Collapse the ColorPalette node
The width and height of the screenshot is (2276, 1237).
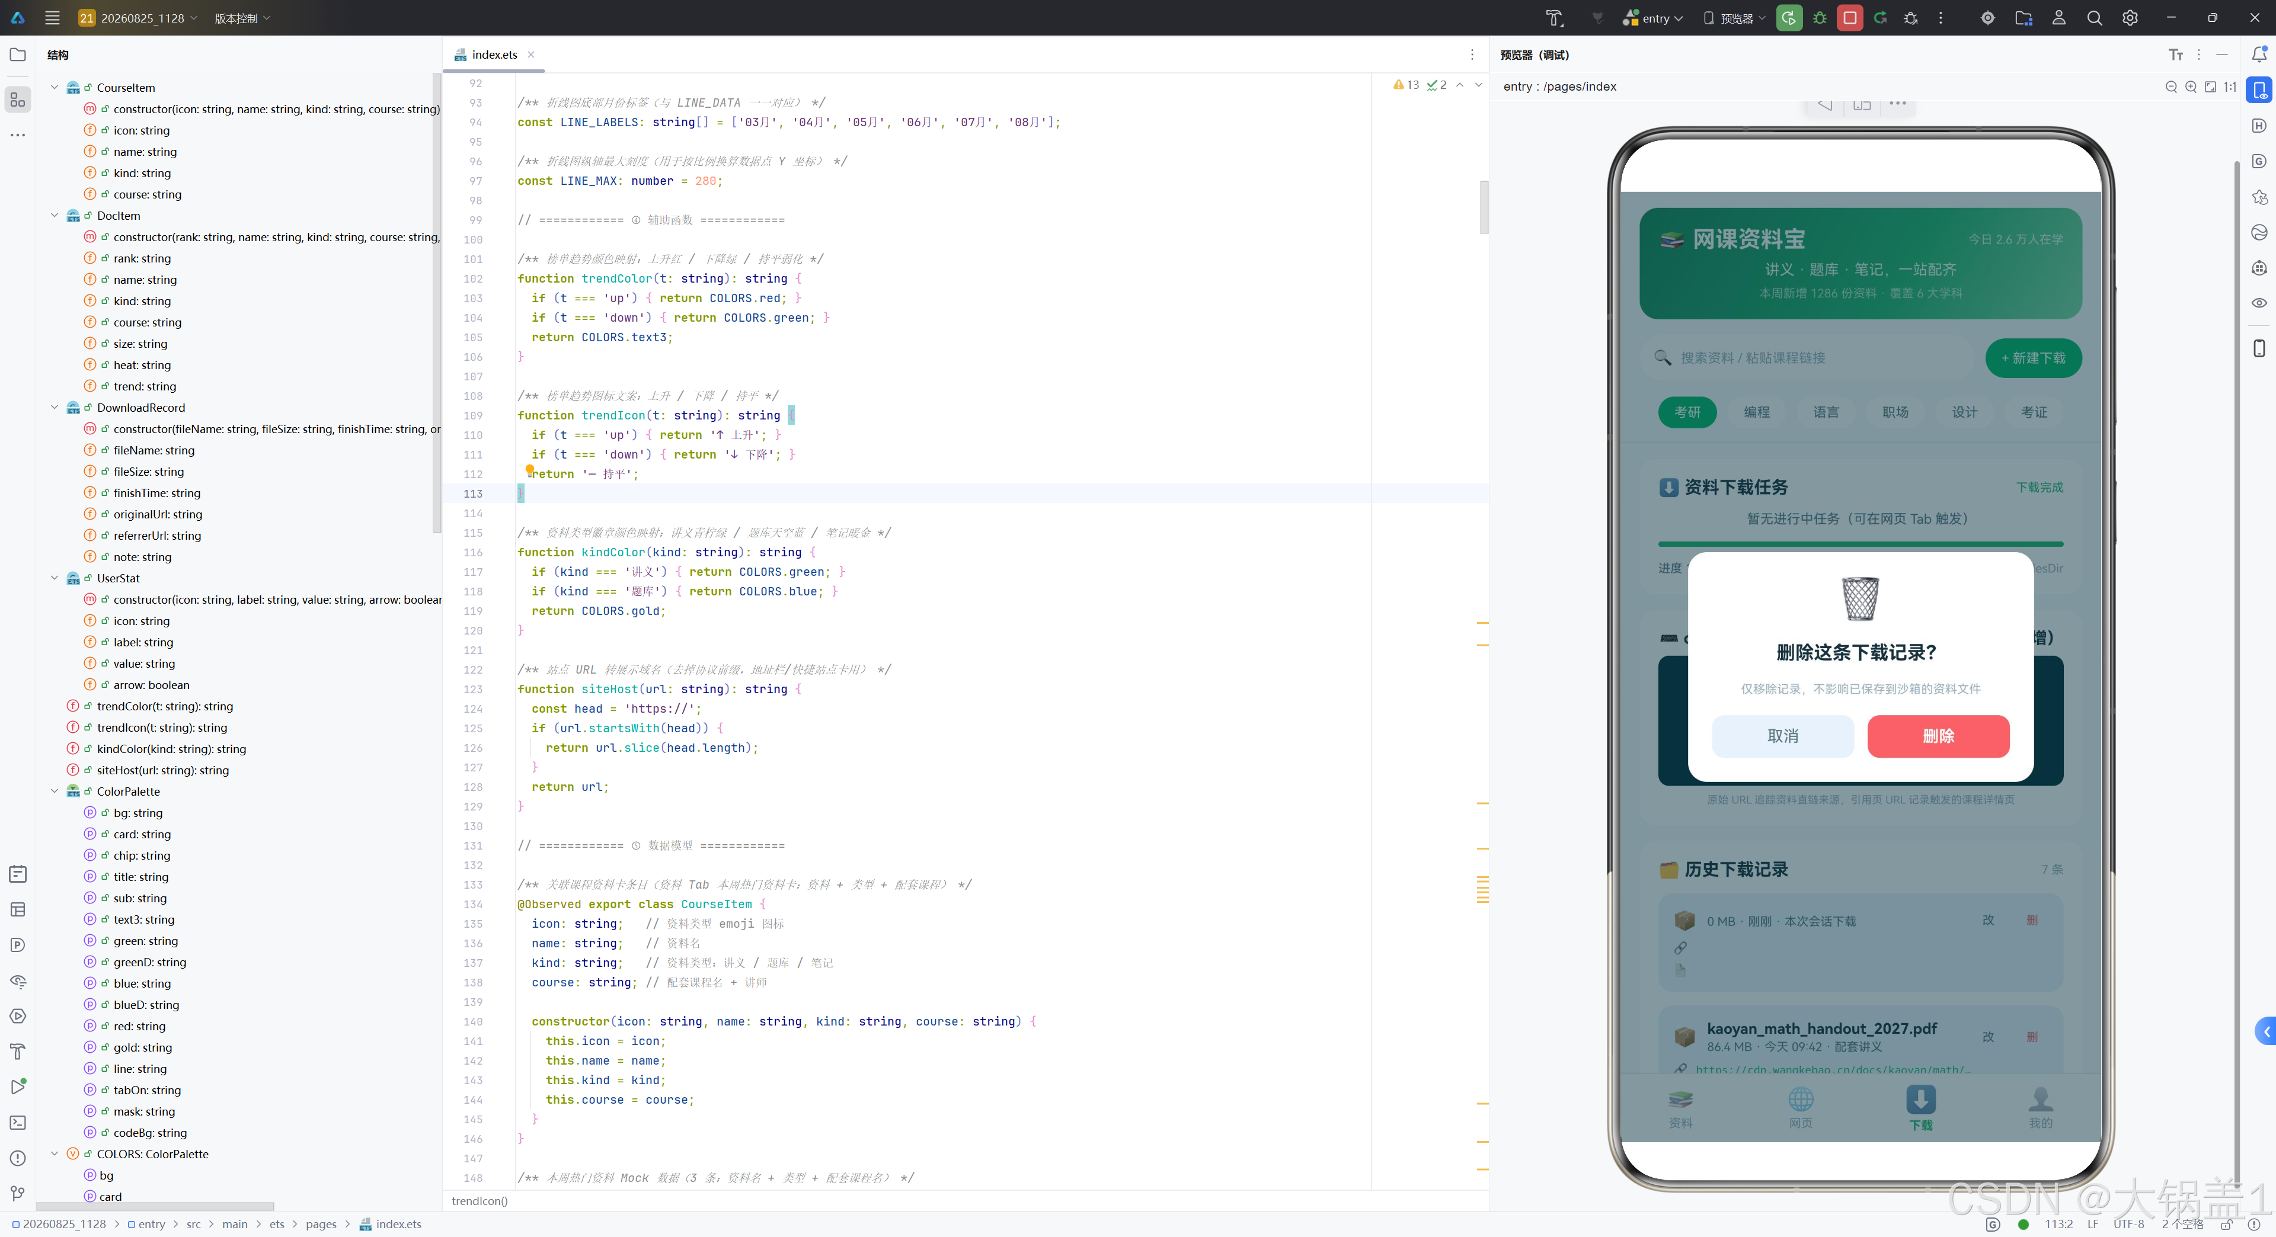55,791
